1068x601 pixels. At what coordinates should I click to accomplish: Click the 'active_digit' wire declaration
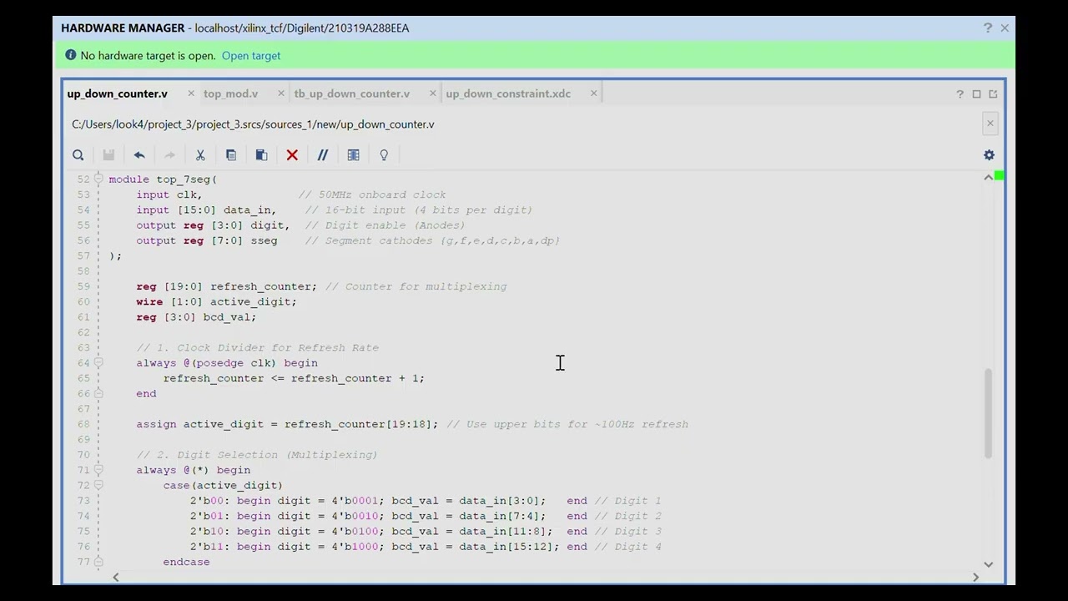(250, 301)
